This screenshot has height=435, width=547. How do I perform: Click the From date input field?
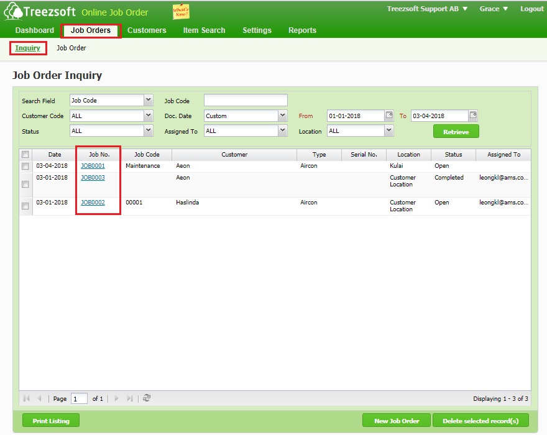pyautogui.click(x=356, y=116)
